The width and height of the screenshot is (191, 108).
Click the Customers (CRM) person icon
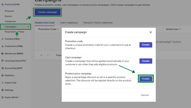[2, 46]
